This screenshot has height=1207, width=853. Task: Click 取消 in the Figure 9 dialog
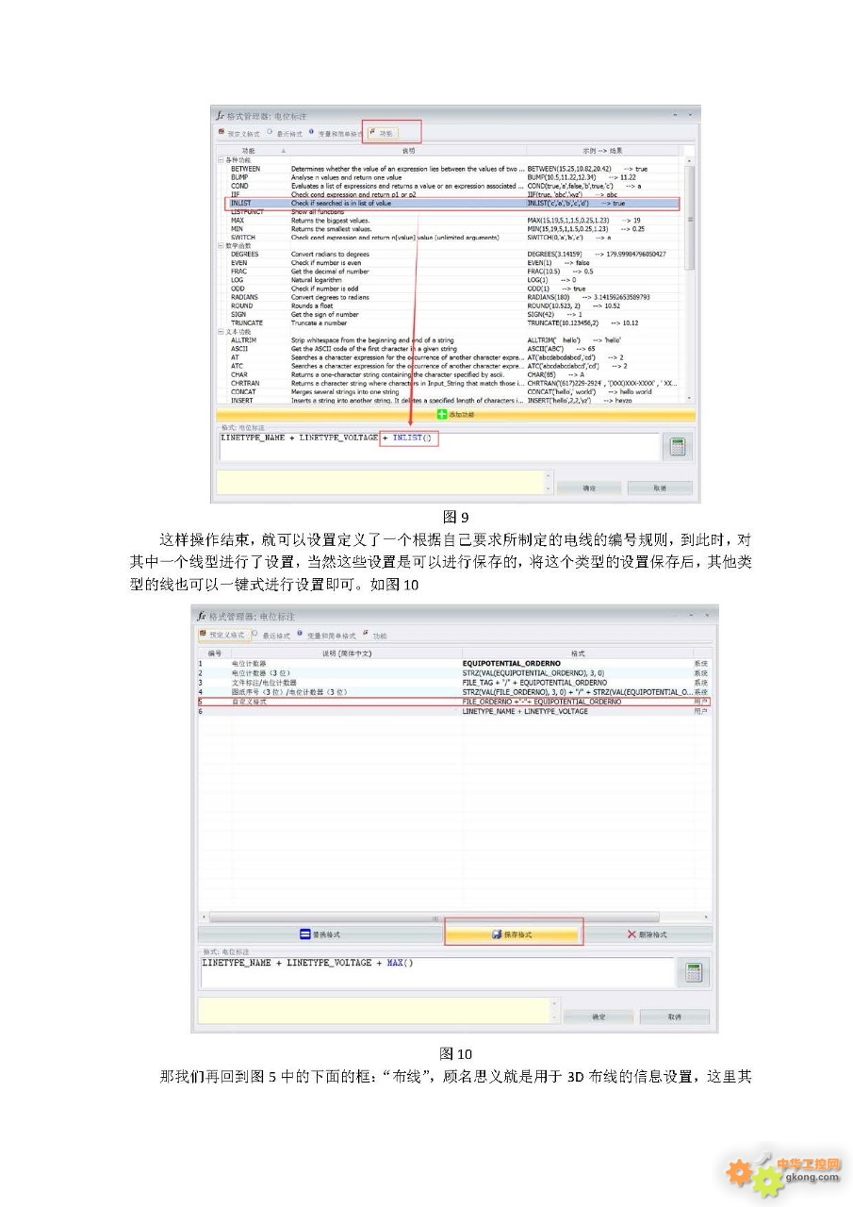click(660, 488)
